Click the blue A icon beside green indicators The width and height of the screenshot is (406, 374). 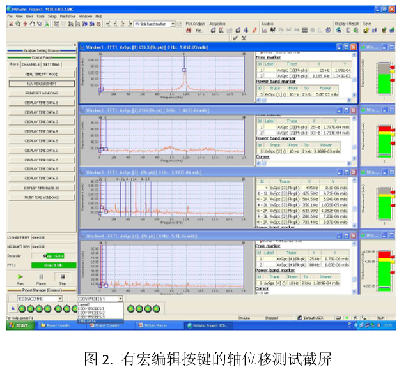click(13, 308)
